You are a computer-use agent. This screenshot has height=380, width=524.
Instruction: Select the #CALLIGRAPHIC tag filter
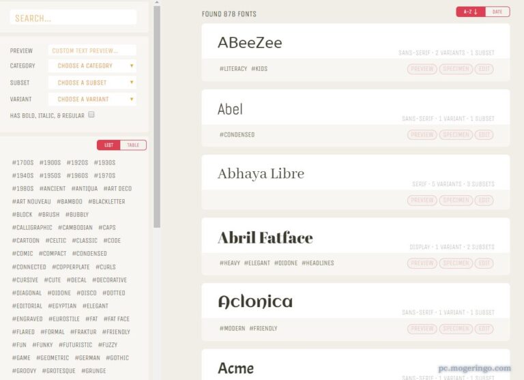click(32, 228)
